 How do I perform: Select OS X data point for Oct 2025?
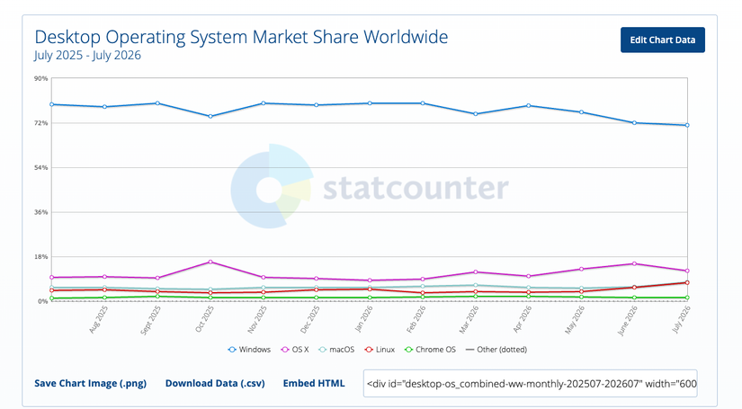[210, 262]
